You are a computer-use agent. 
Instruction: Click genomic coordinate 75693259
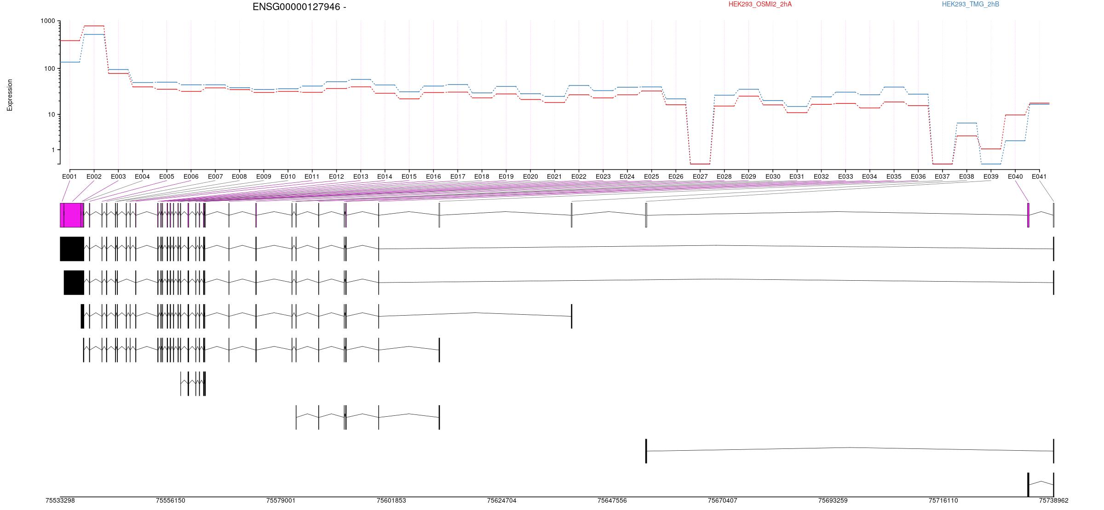coord(833,500)
